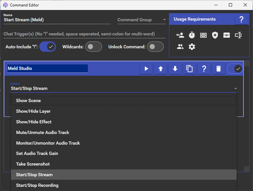Move Meld Studio action up
Viewport: 253px width, 191px height.
pos(161,69)
